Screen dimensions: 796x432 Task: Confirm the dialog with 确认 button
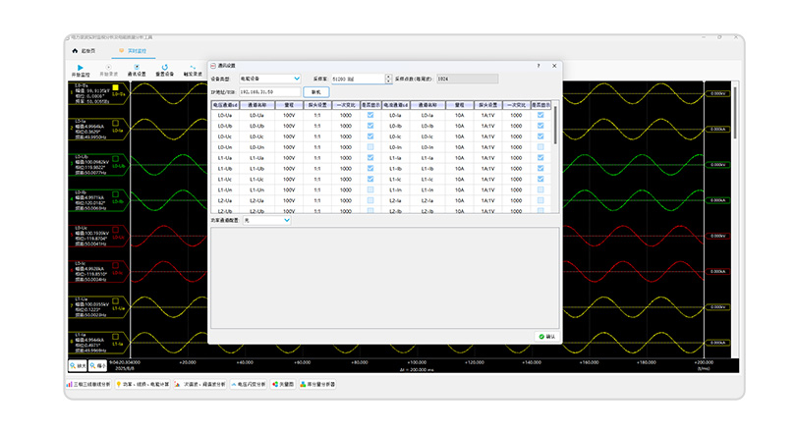point(545,336)
